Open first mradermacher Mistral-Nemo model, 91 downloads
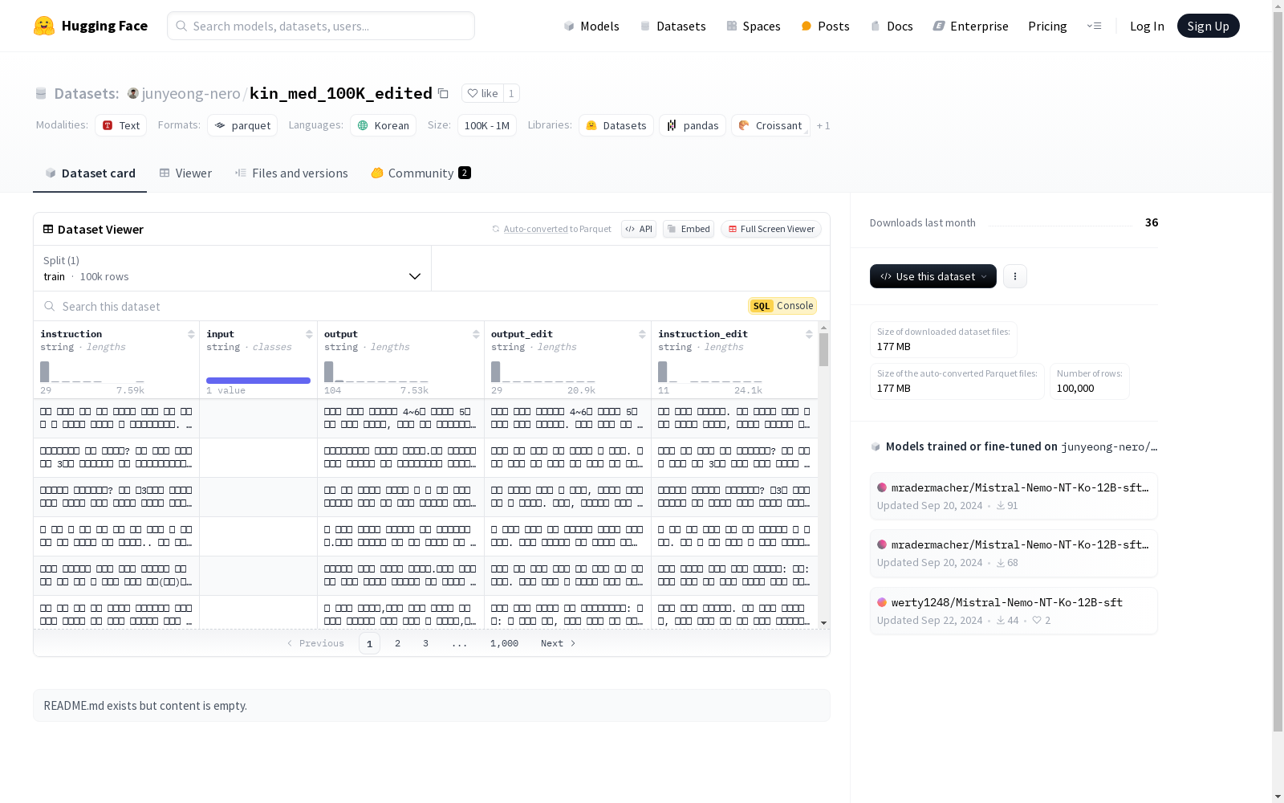The width and height of the screenshot is (1284, 803). (x=1014, y=496)
